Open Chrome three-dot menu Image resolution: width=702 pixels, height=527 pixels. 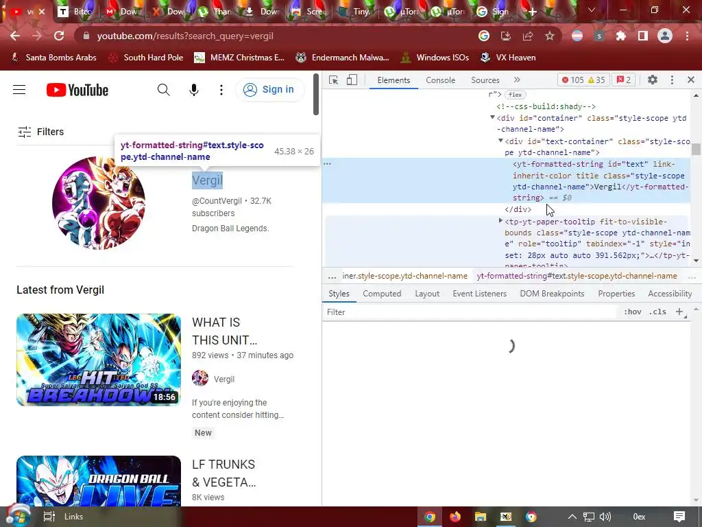click(x=687, y=36)
